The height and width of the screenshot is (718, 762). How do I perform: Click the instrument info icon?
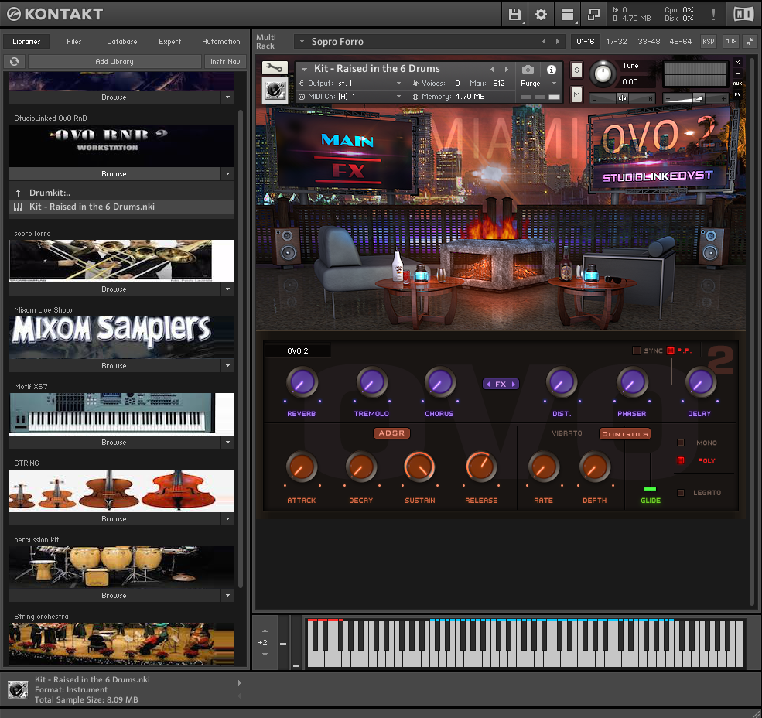[x=551, y=70]
